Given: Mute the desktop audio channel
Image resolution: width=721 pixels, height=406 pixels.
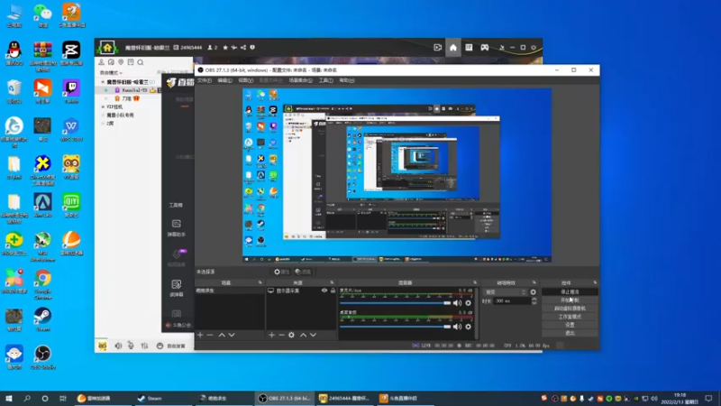Looking at the screenshot, I should pyautogui.click(x=457, y=327).
